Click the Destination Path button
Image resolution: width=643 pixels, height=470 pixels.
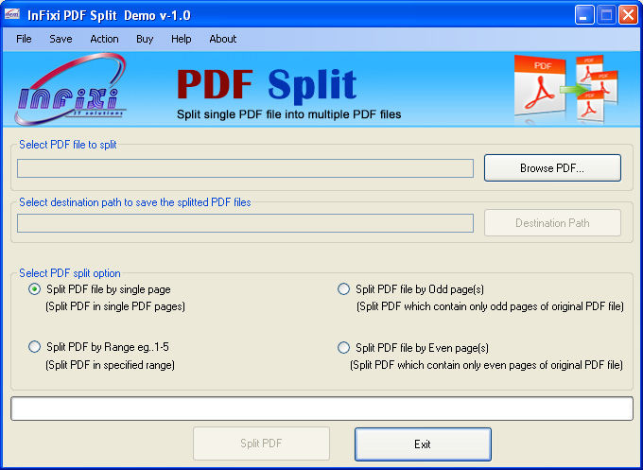pyautogui.click(x=552, y=222)
